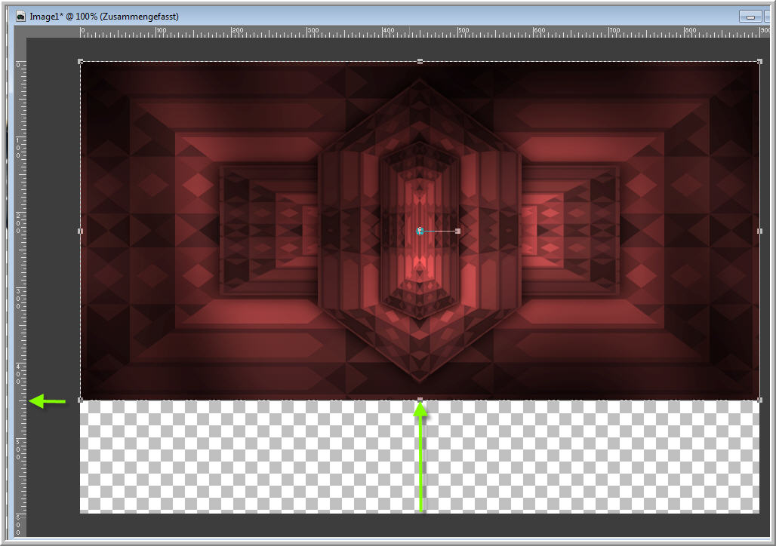Select the top-center transform handle
The height and width of the screenshot is (546, 776).
click(420, 62)
